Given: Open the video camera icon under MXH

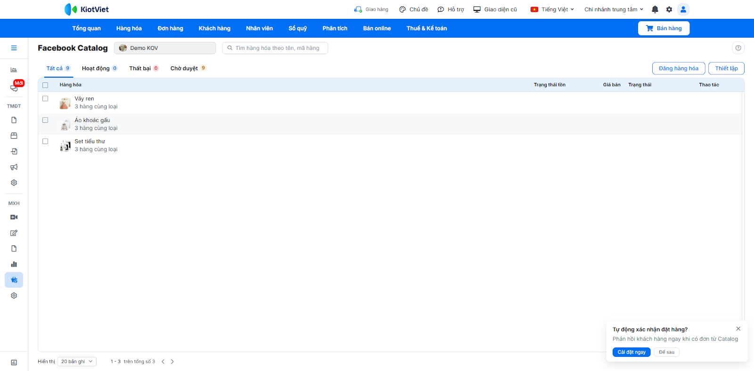Looking at the screenshot, I should [14, 217].
